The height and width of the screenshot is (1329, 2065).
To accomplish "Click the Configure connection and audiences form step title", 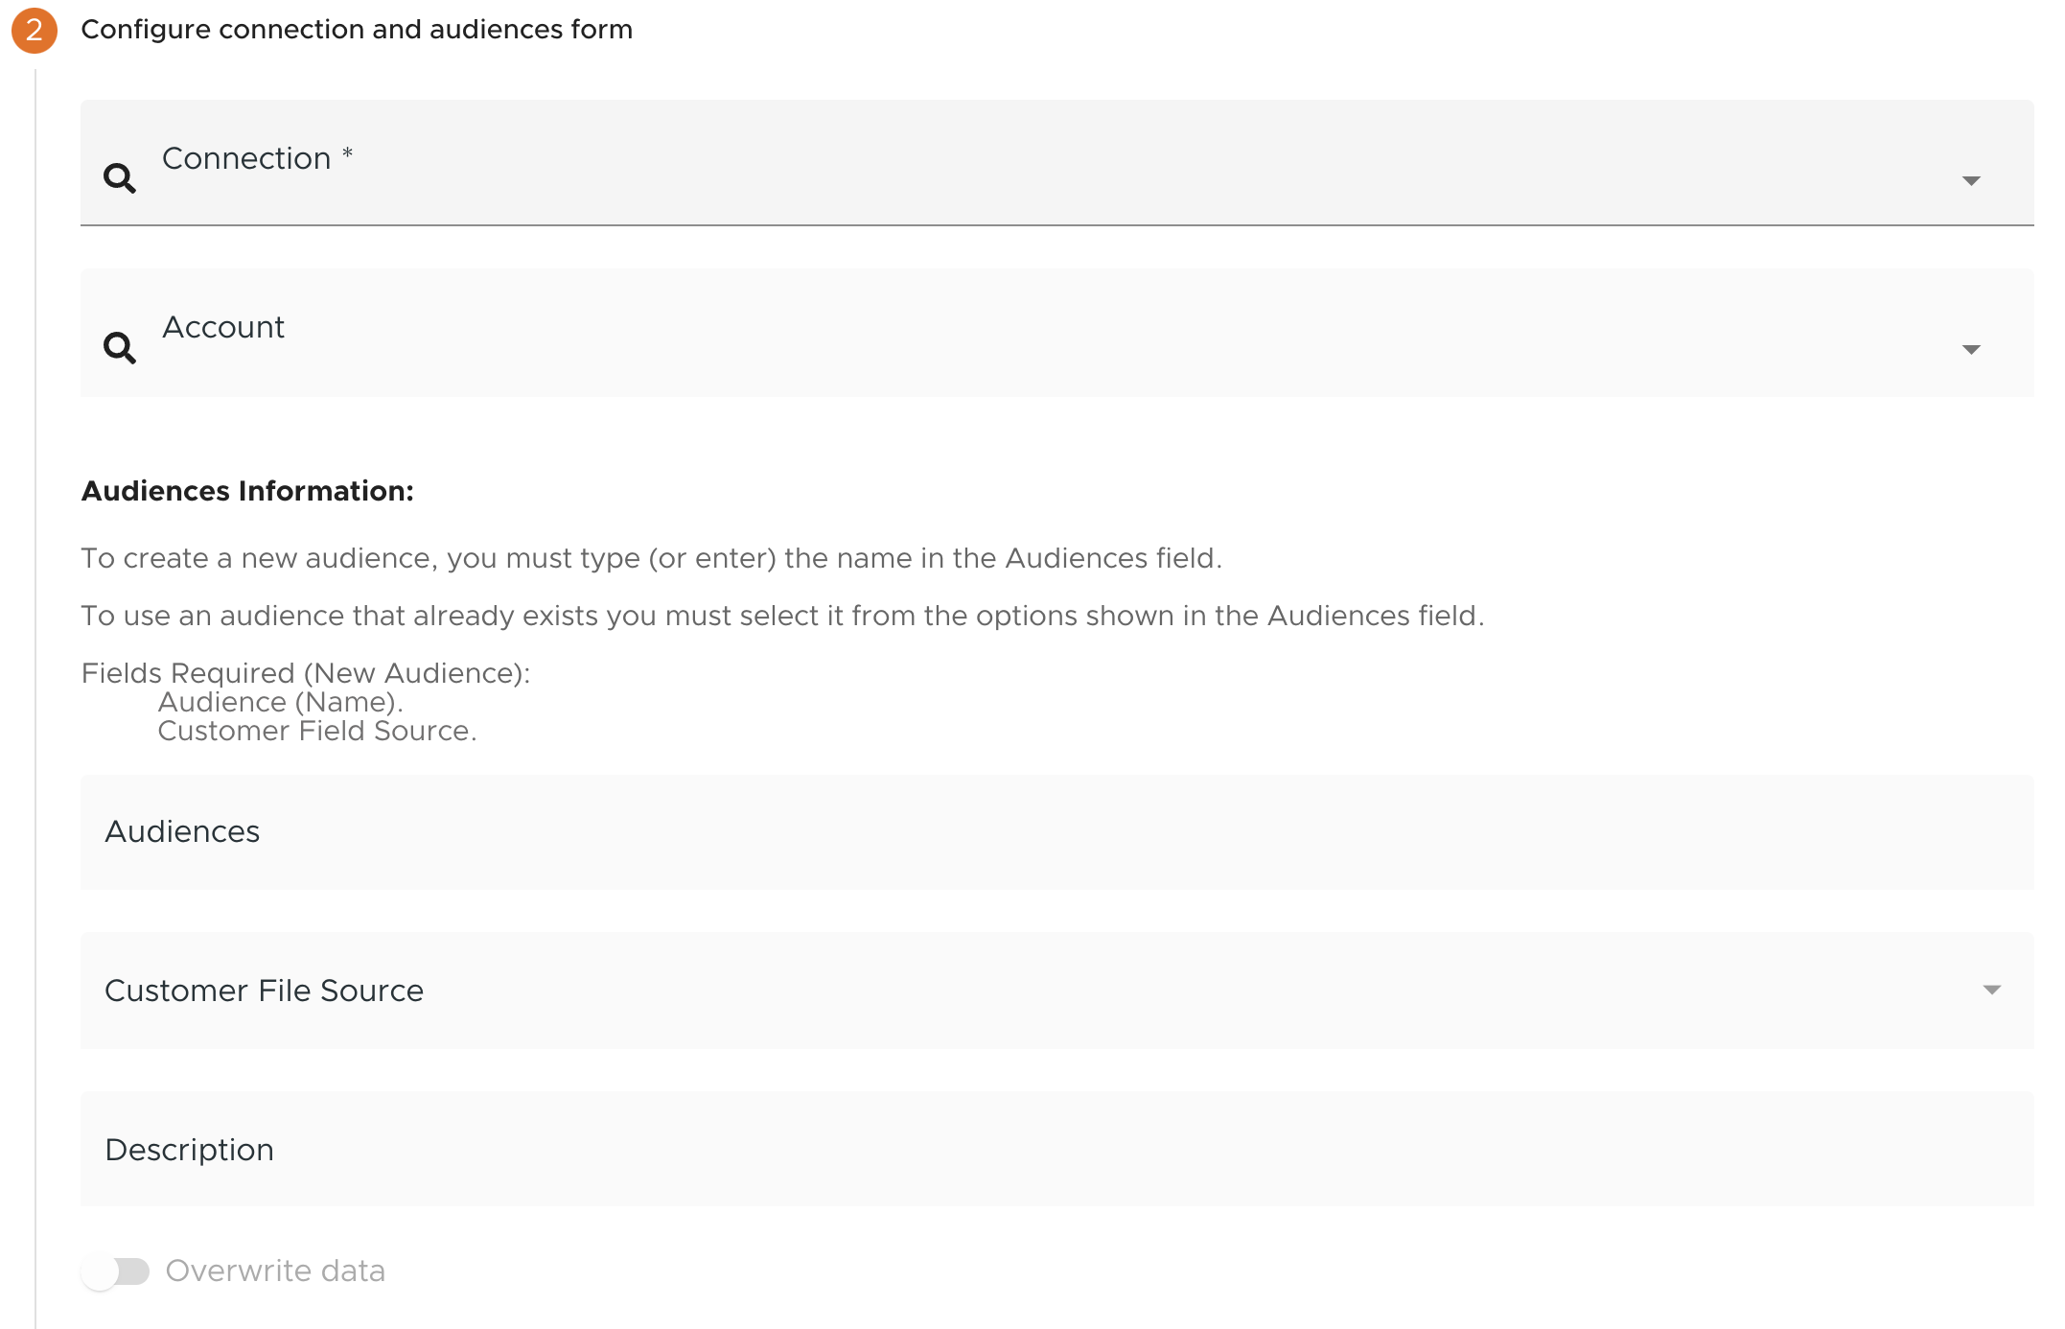I will pyautogui.click(x=357, y=30).
